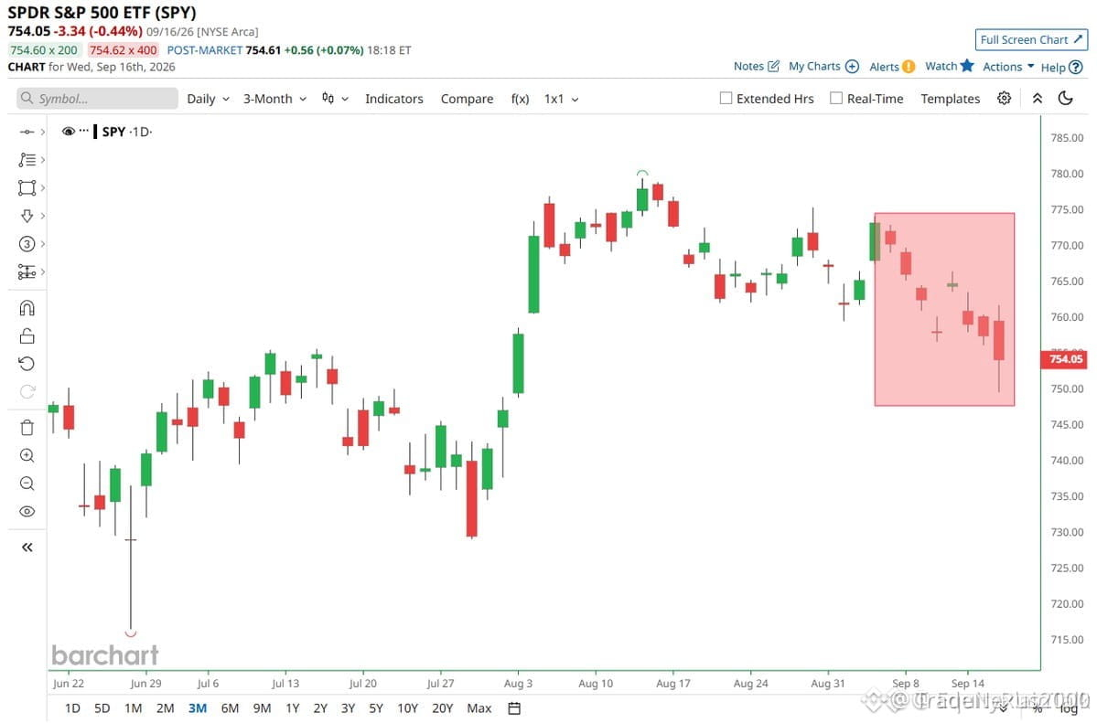
Task: Click the undo arrow icon
Action: coord(27,364)
